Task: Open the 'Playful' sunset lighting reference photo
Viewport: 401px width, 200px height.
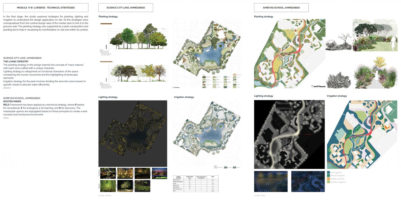Action: [x=159, y=173]
